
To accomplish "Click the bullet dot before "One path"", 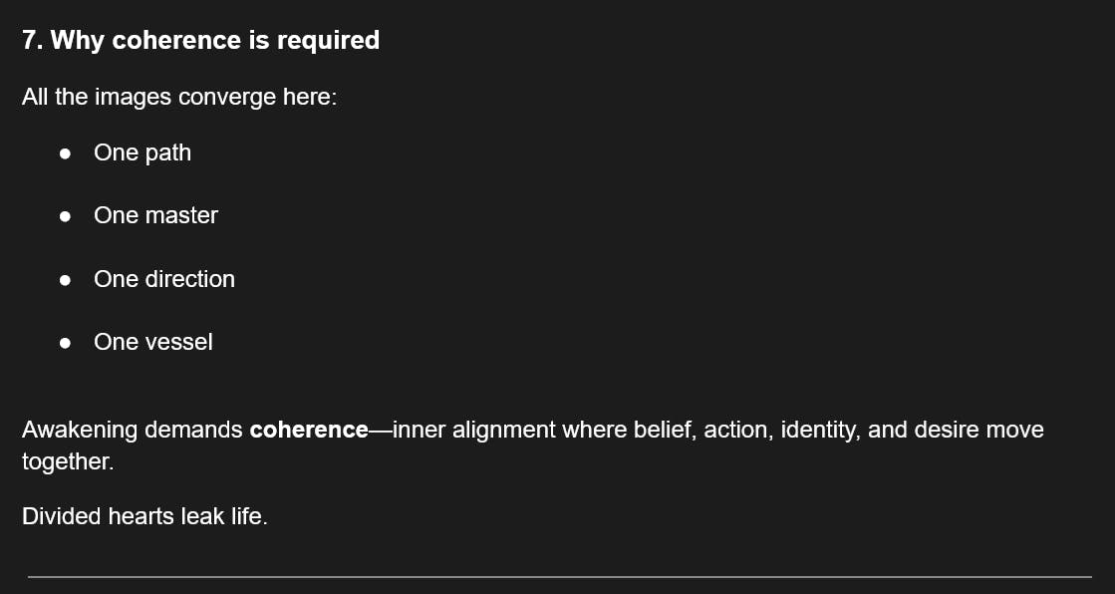I will click(x=65, y=154).
